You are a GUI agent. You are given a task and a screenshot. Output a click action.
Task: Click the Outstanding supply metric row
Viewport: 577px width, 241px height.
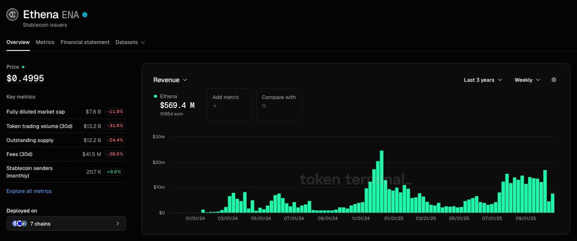pyautogui.click(x=66, y=140)
